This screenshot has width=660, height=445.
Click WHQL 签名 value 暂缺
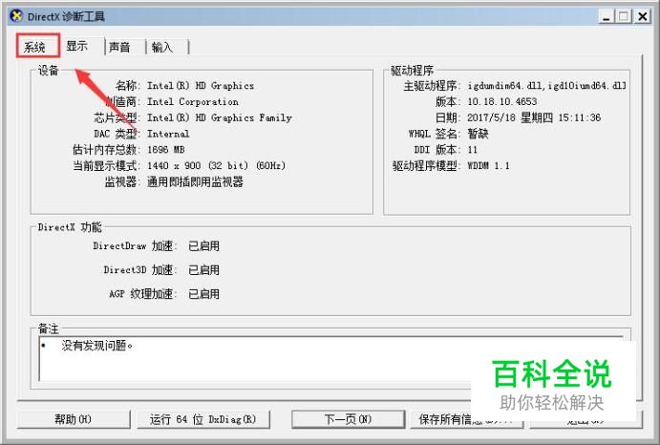478,134
